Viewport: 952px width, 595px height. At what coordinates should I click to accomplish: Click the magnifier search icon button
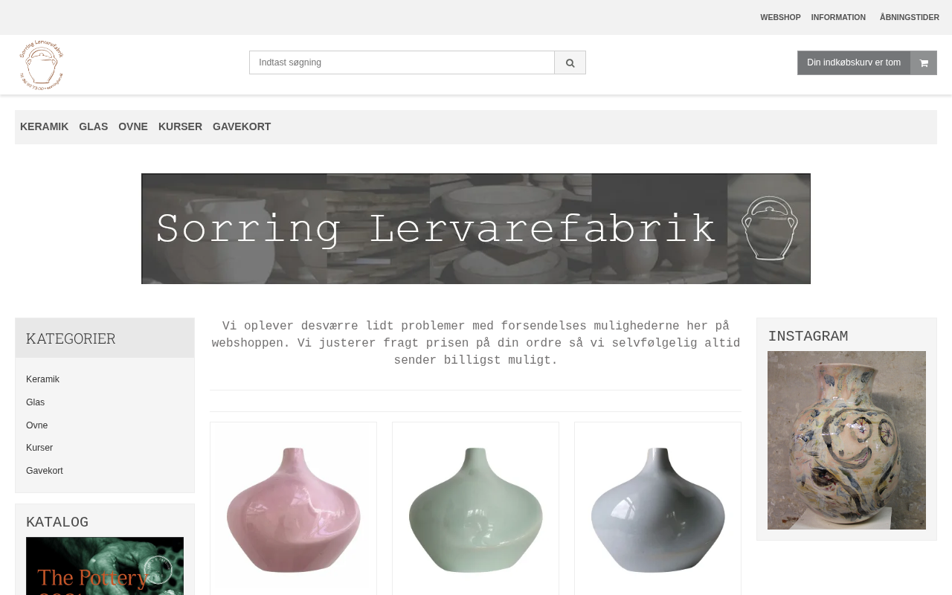coord(570,62)
